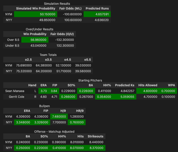
Task: Select Gerrit Cole HH% 0.354000
Action: [104, 97]
